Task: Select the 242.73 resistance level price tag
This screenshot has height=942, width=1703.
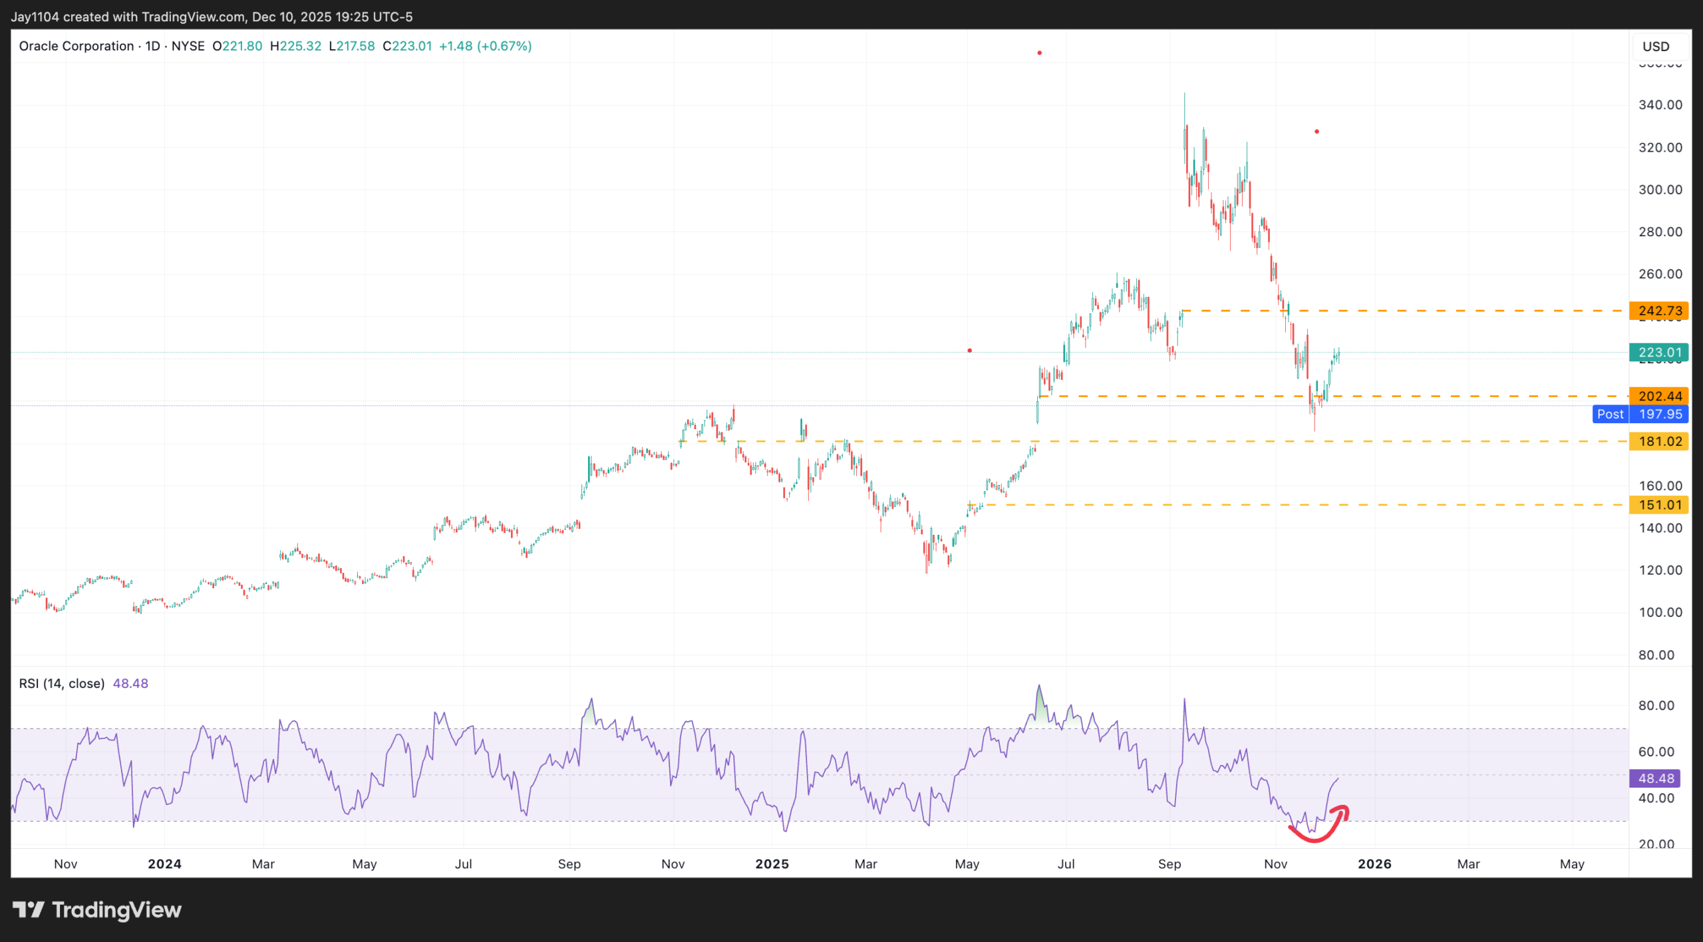Action: click(x=1659, y=311)
